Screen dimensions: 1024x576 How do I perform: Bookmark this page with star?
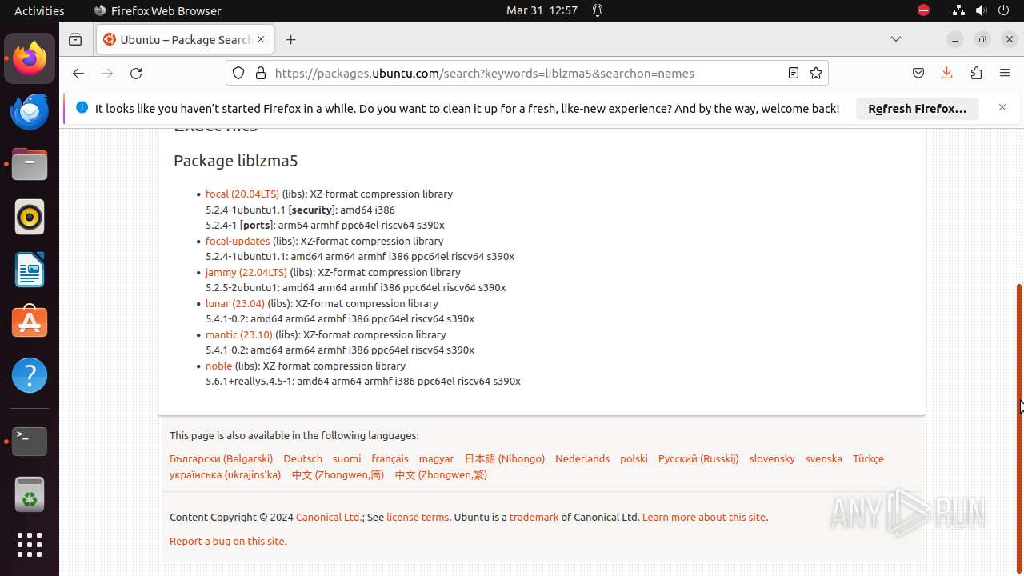tap(816, 73)
